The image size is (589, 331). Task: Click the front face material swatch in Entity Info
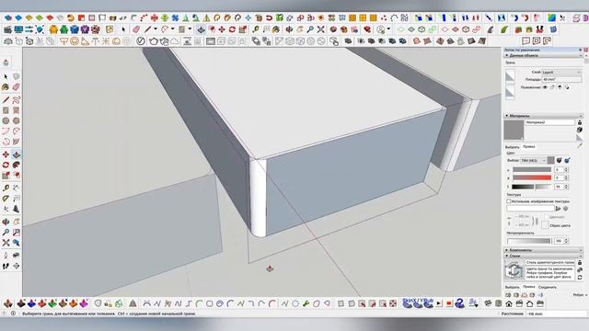tap(510, 76)
